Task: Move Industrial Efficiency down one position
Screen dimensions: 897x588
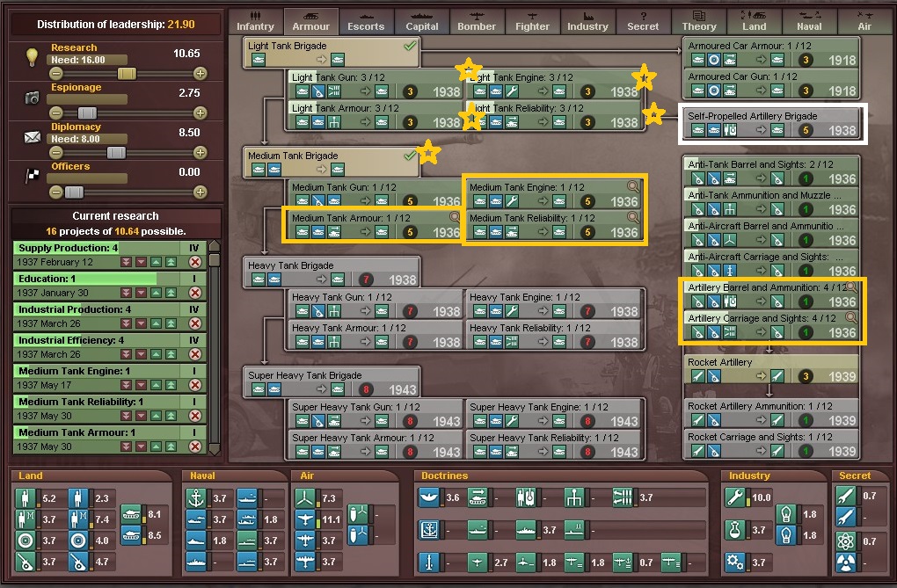Action: click(141, 354)
